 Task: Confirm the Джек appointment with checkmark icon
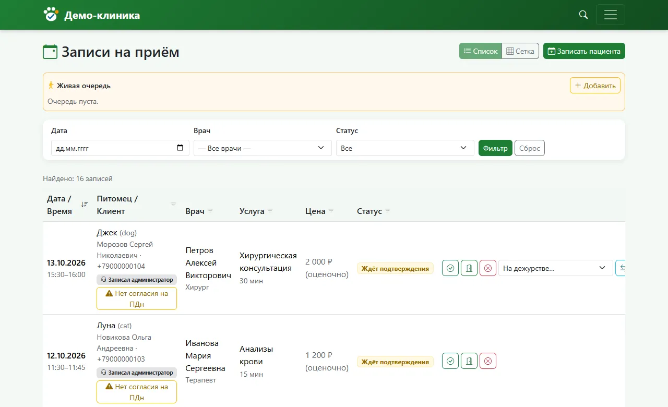click(x=450, y=268)
